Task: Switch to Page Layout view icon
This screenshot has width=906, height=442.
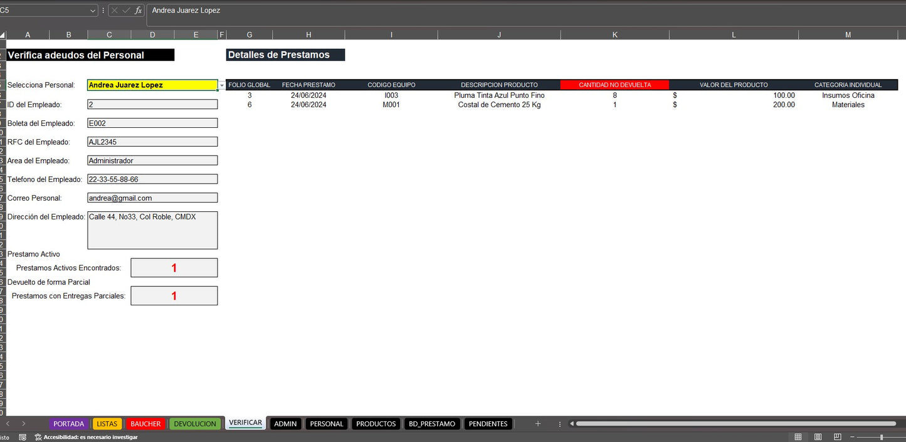Action: pyautogui.click(x=818, y=437)
